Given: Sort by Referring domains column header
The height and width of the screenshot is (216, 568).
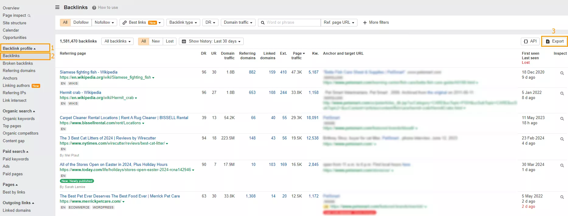Looking at the screenshot, I should tap(247, 56).
